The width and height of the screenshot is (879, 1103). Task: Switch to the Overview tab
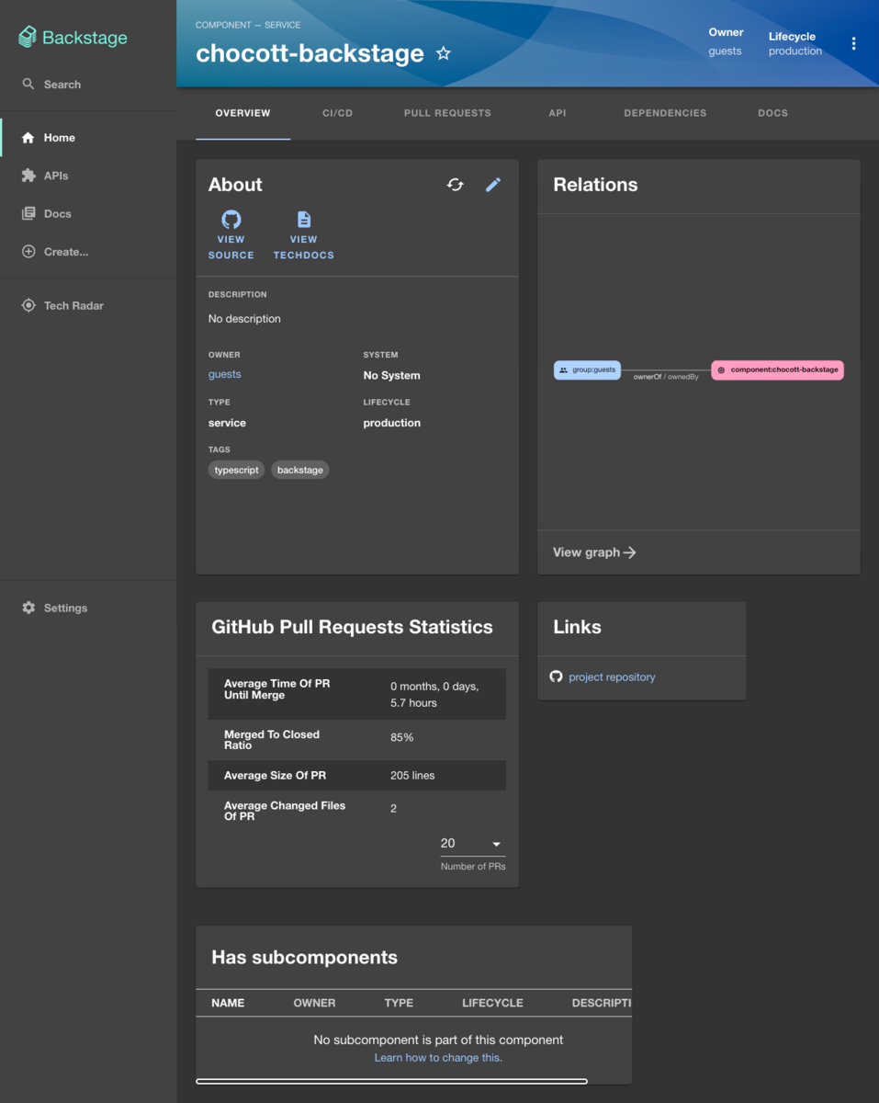click(x=243, y=113)
